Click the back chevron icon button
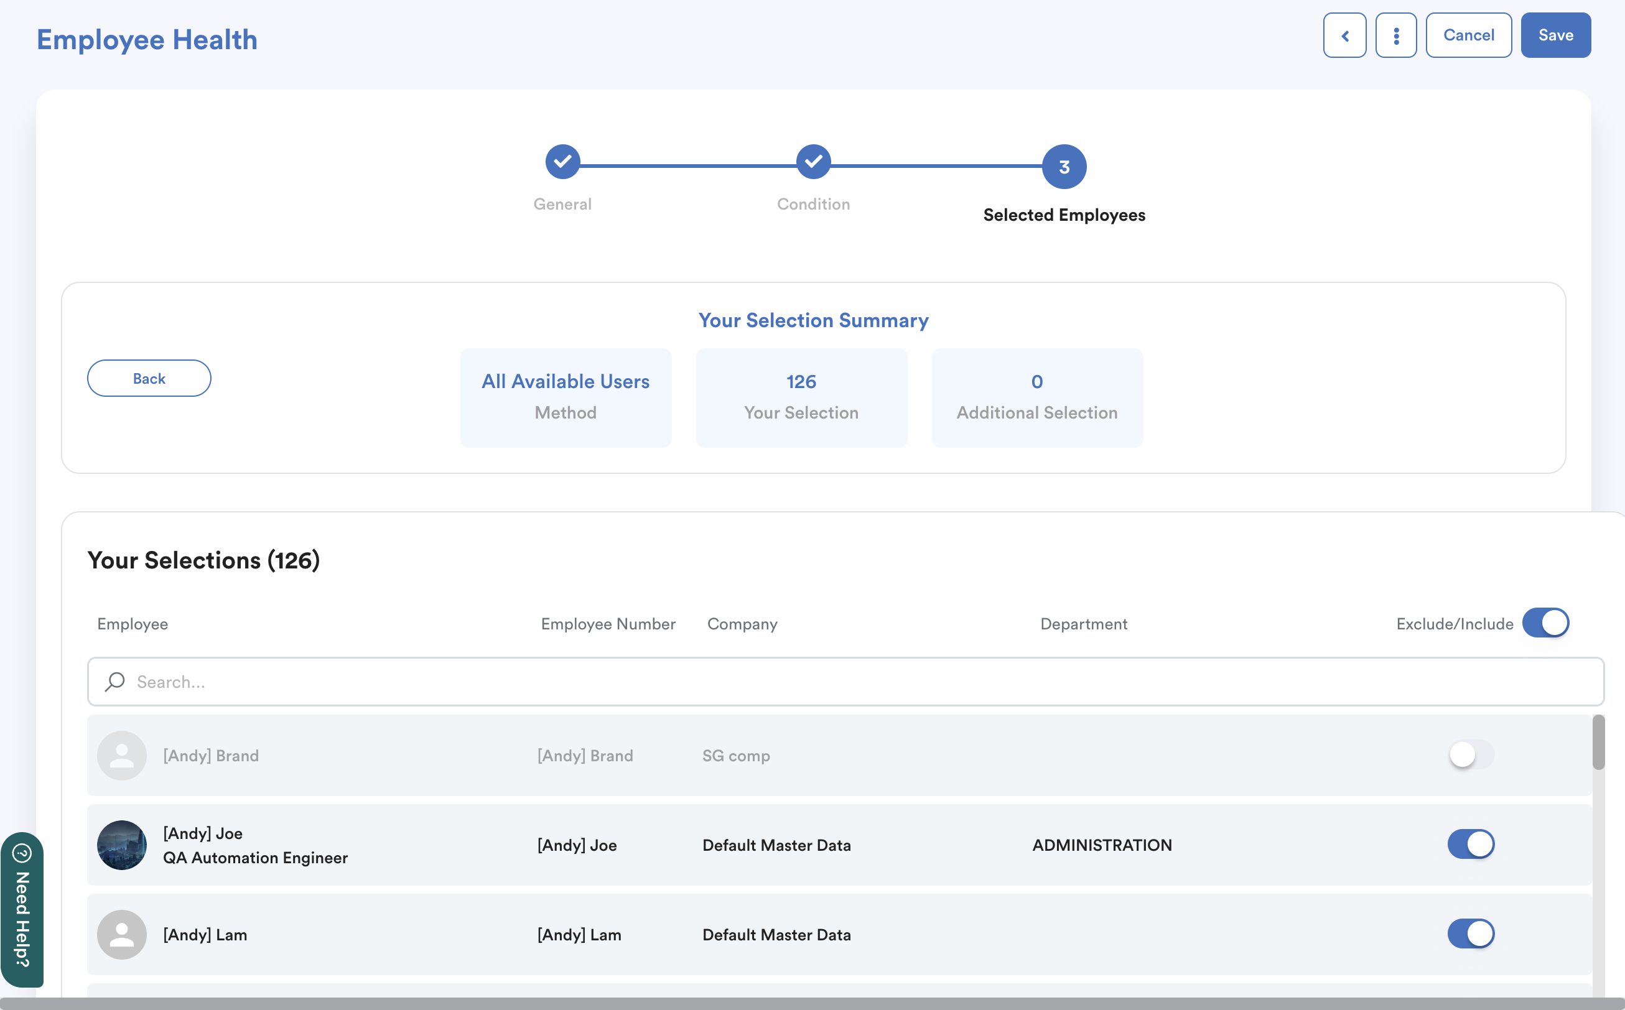Screen dimensions: 1625x1010 (x=1344, y=35)
